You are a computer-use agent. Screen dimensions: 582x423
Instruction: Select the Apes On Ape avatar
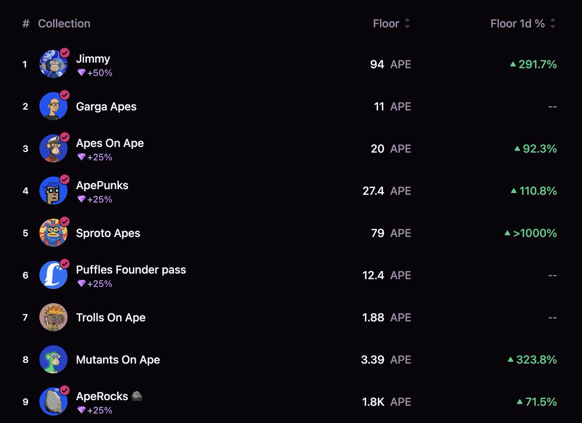click(53, 148)
